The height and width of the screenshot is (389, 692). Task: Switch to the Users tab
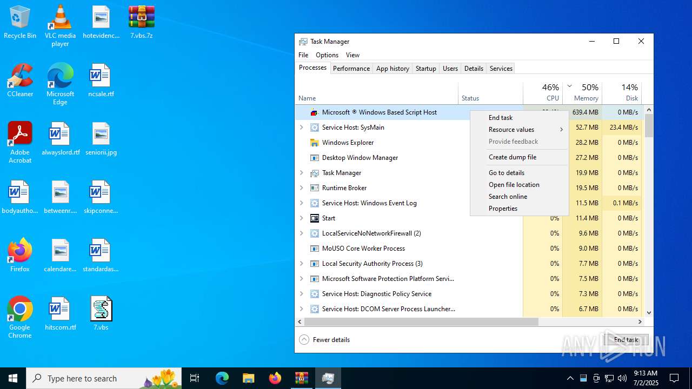click(x=450, y=69)
